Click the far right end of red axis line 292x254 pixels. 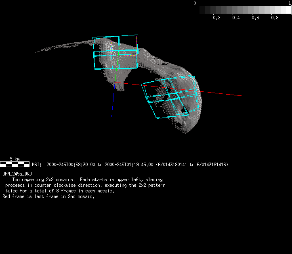pyautogui.click(x=242, y=96)
